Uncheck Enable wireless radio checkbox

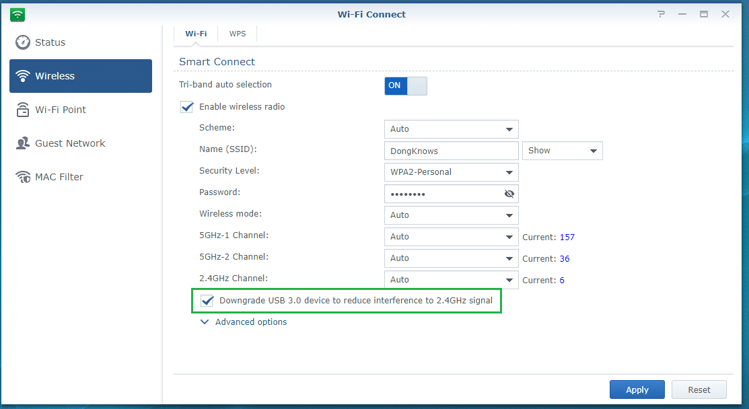[187, 106]
